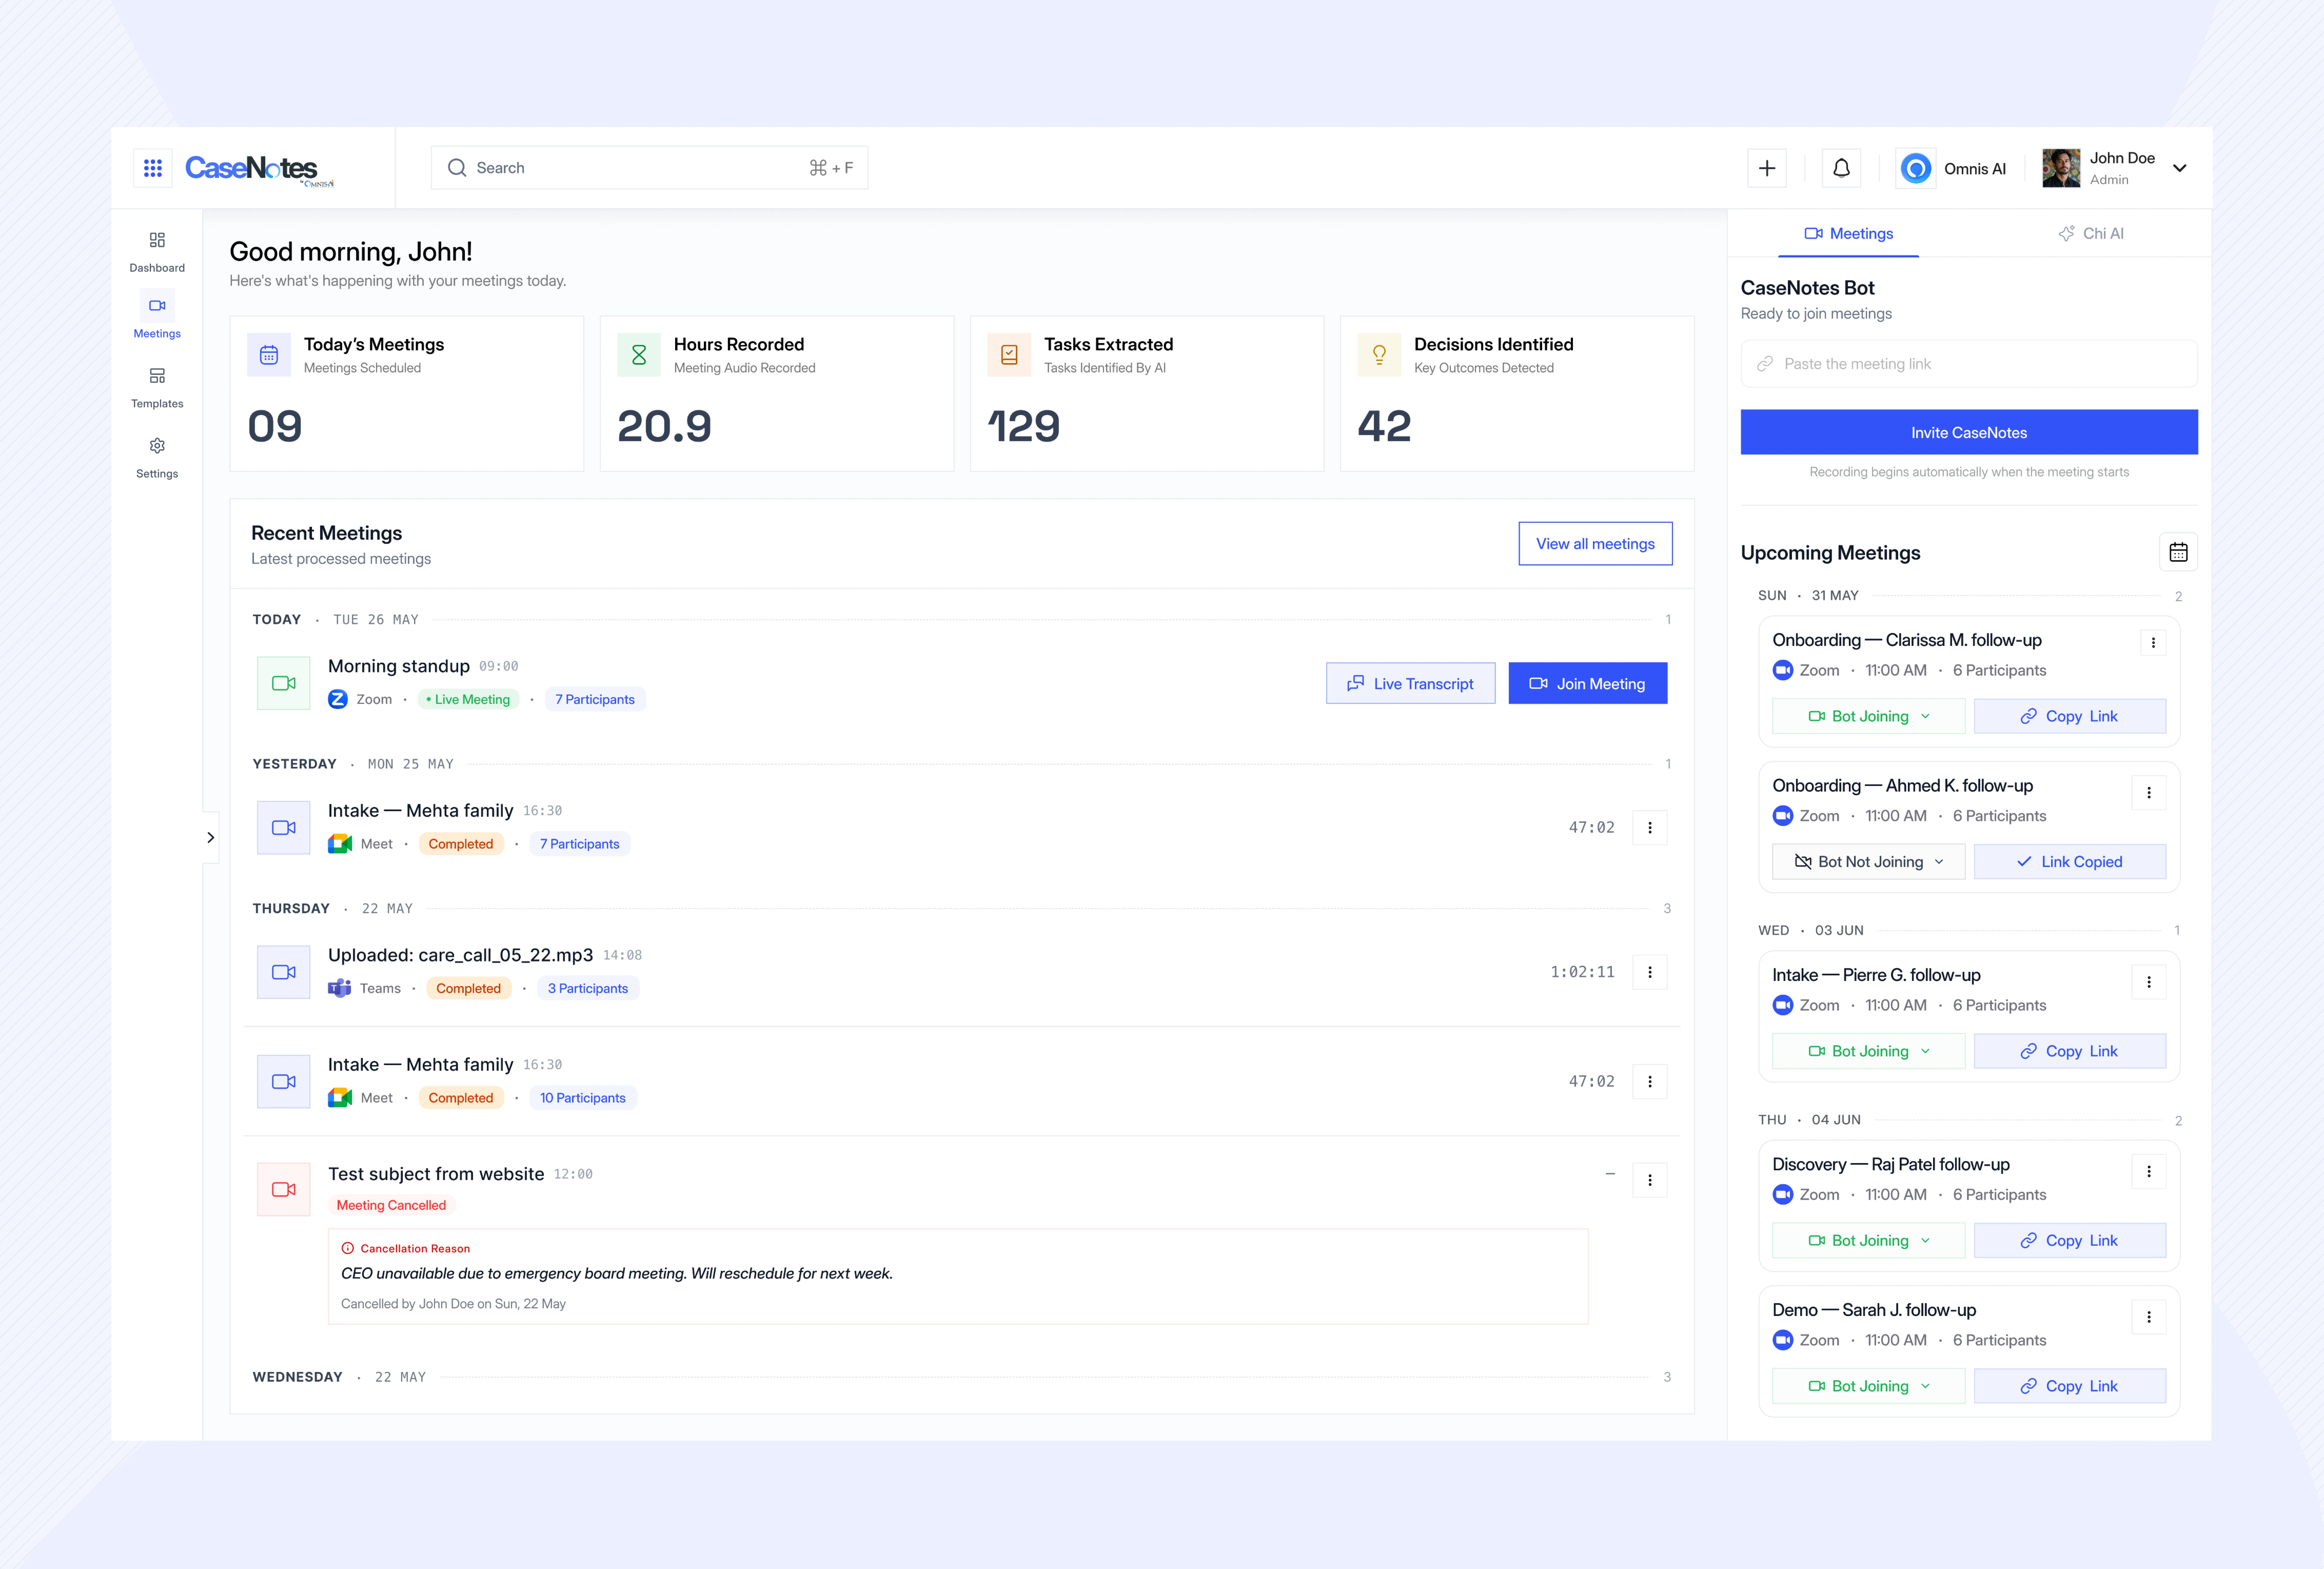The image size is (2324, 1569).
Task: Click Morning standup green camera icon
Action: point(284,683)
